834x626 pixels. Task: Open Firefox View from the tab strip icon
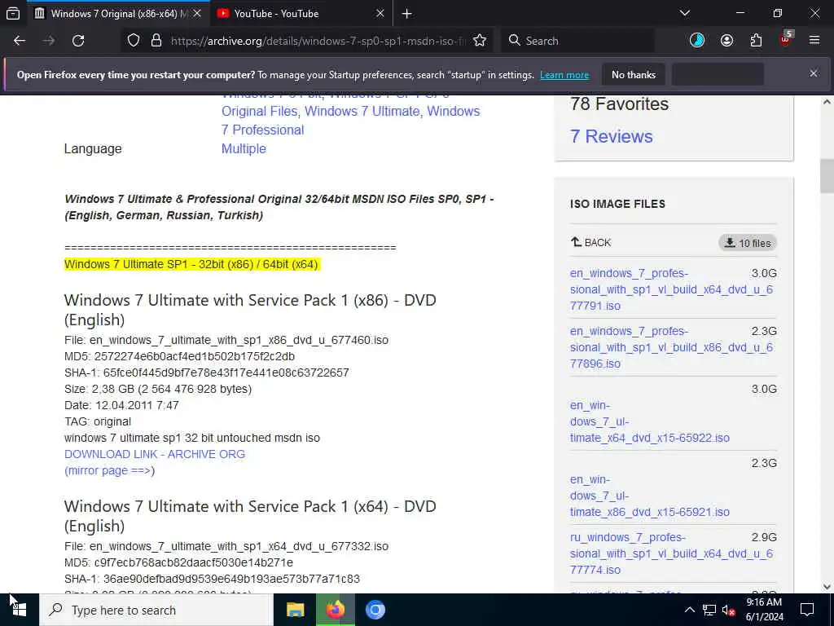coord(13,14)
